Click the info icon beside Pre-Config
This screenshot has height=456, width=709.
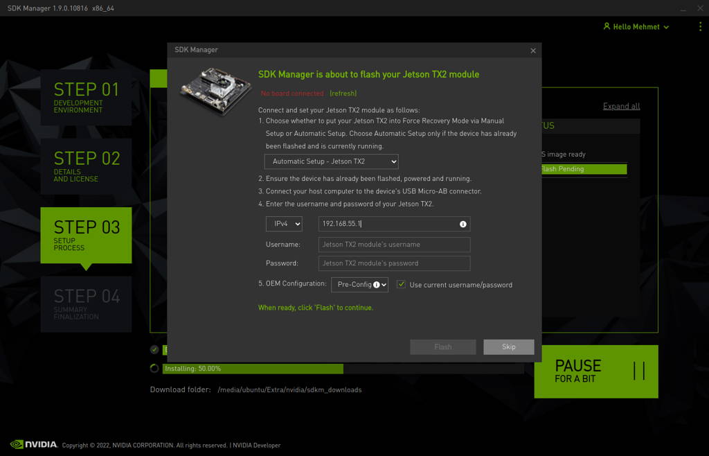click(376, 285)
